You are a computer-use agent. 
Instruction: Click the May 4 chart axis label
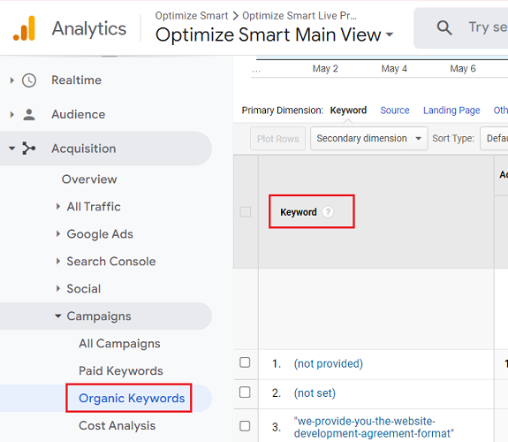[x=394, y=68]
